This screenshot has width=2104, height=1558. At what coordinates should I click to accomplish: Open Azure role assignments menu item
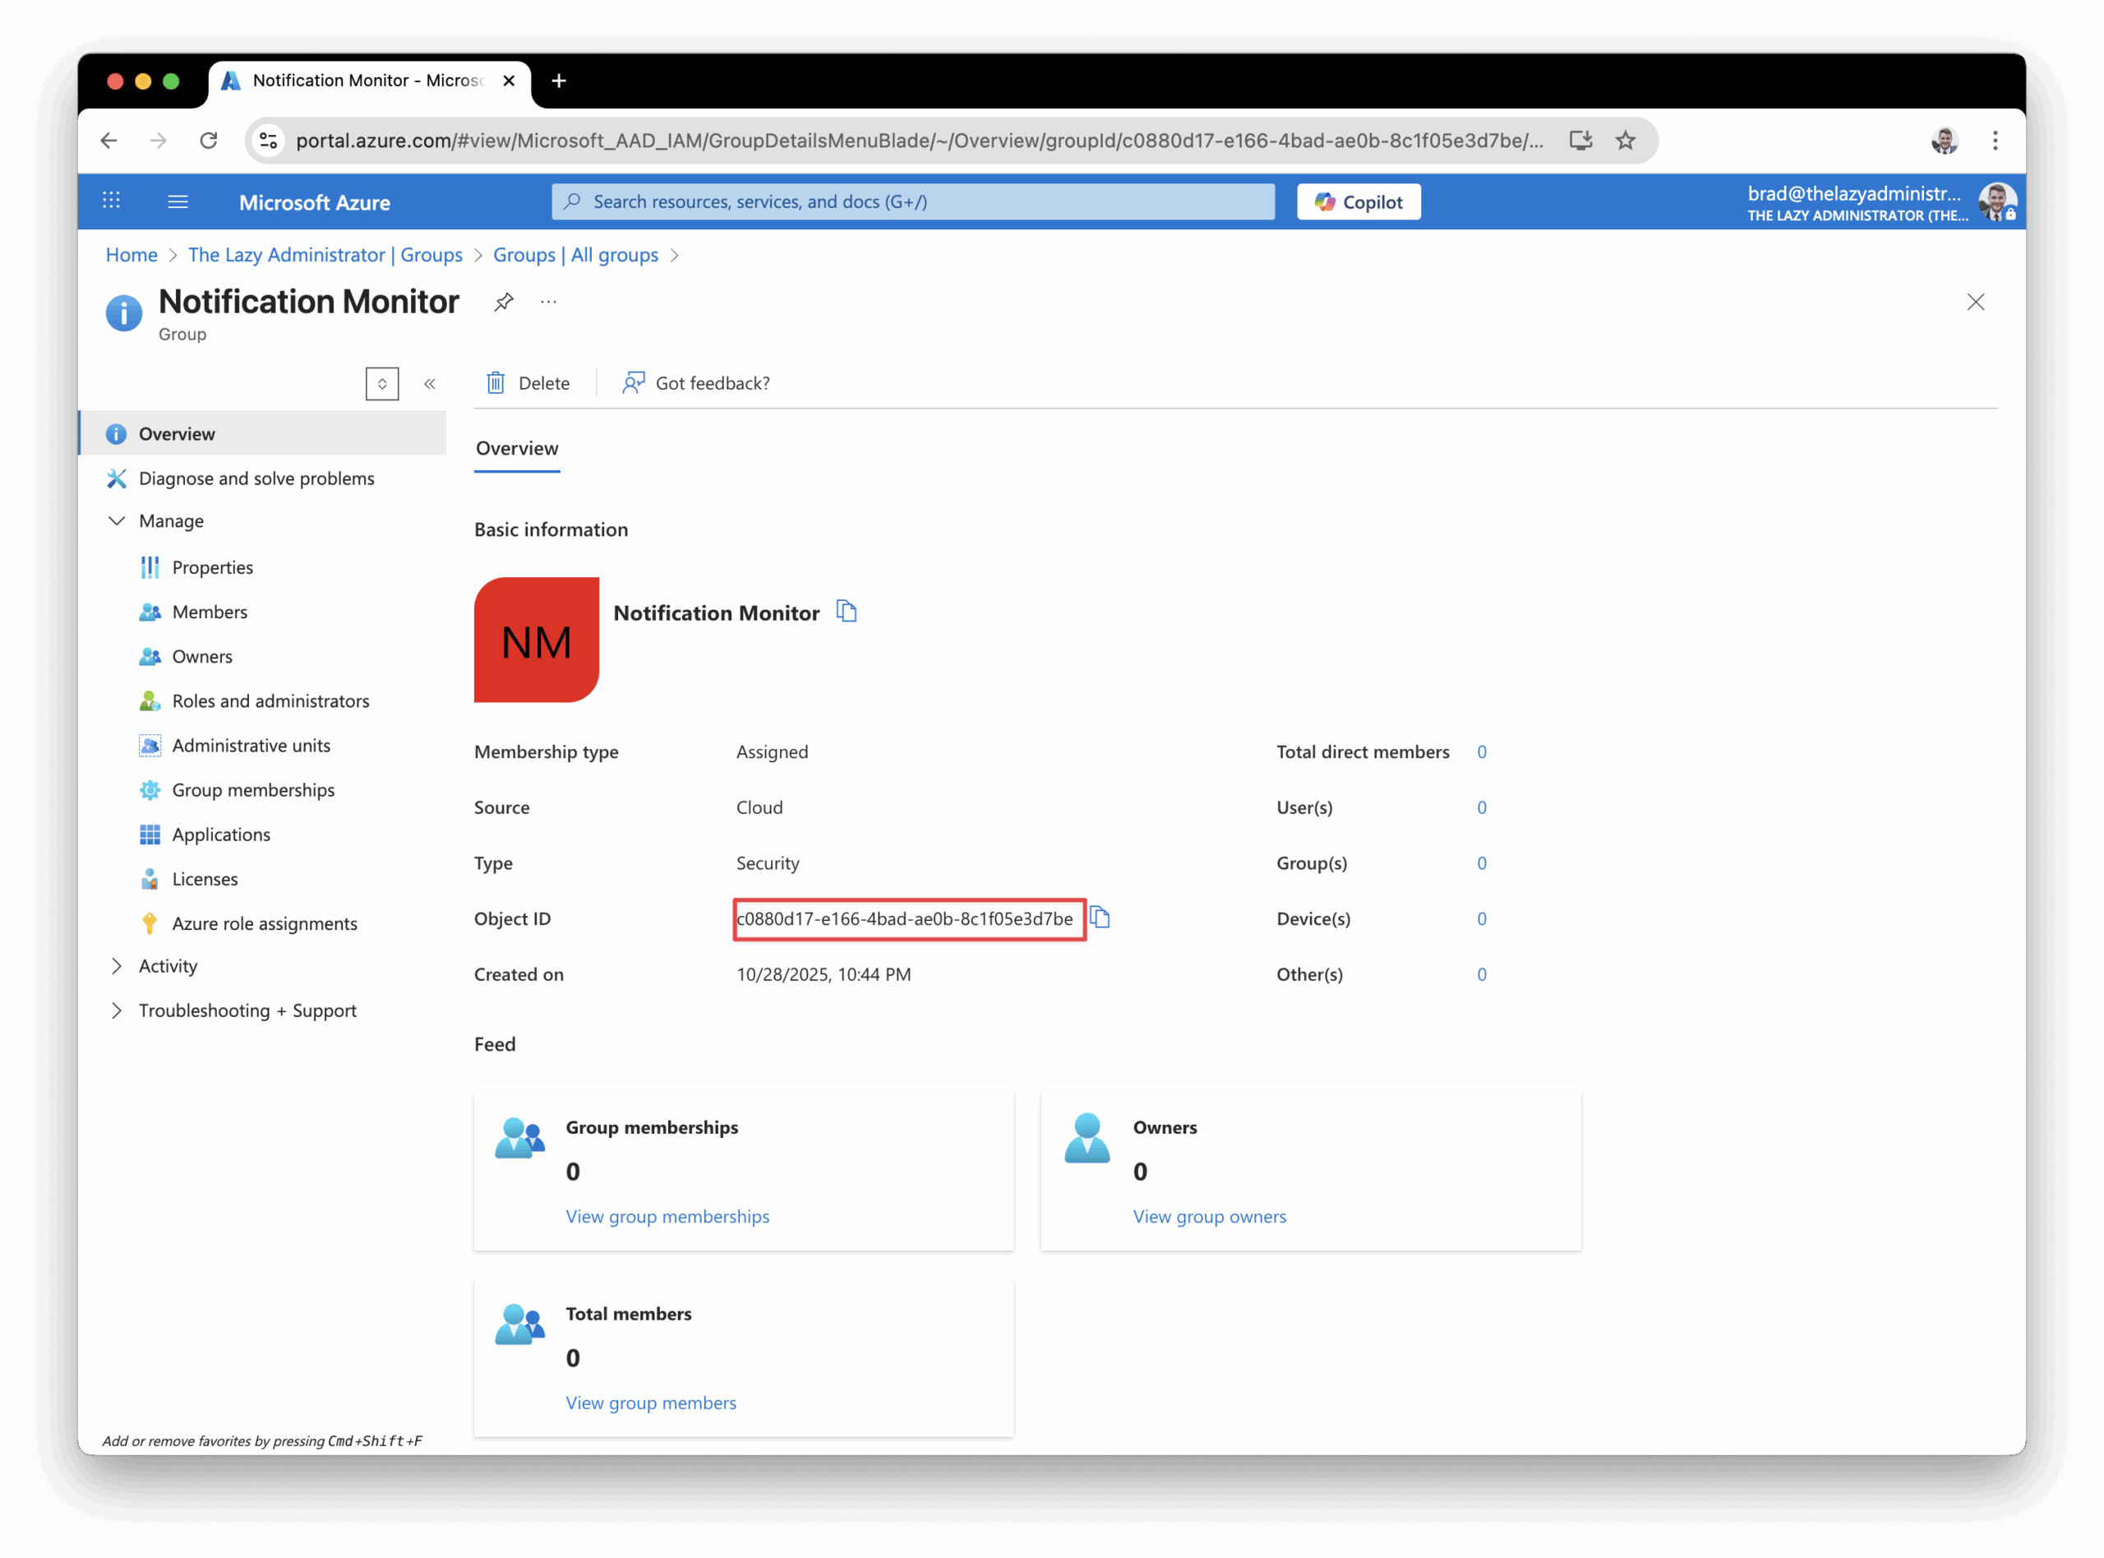click(264, 923)
